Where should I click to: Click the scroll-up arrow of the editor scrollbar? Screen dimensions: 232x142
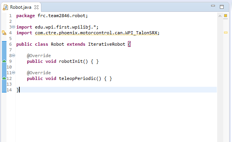click(x=220, y=16)
